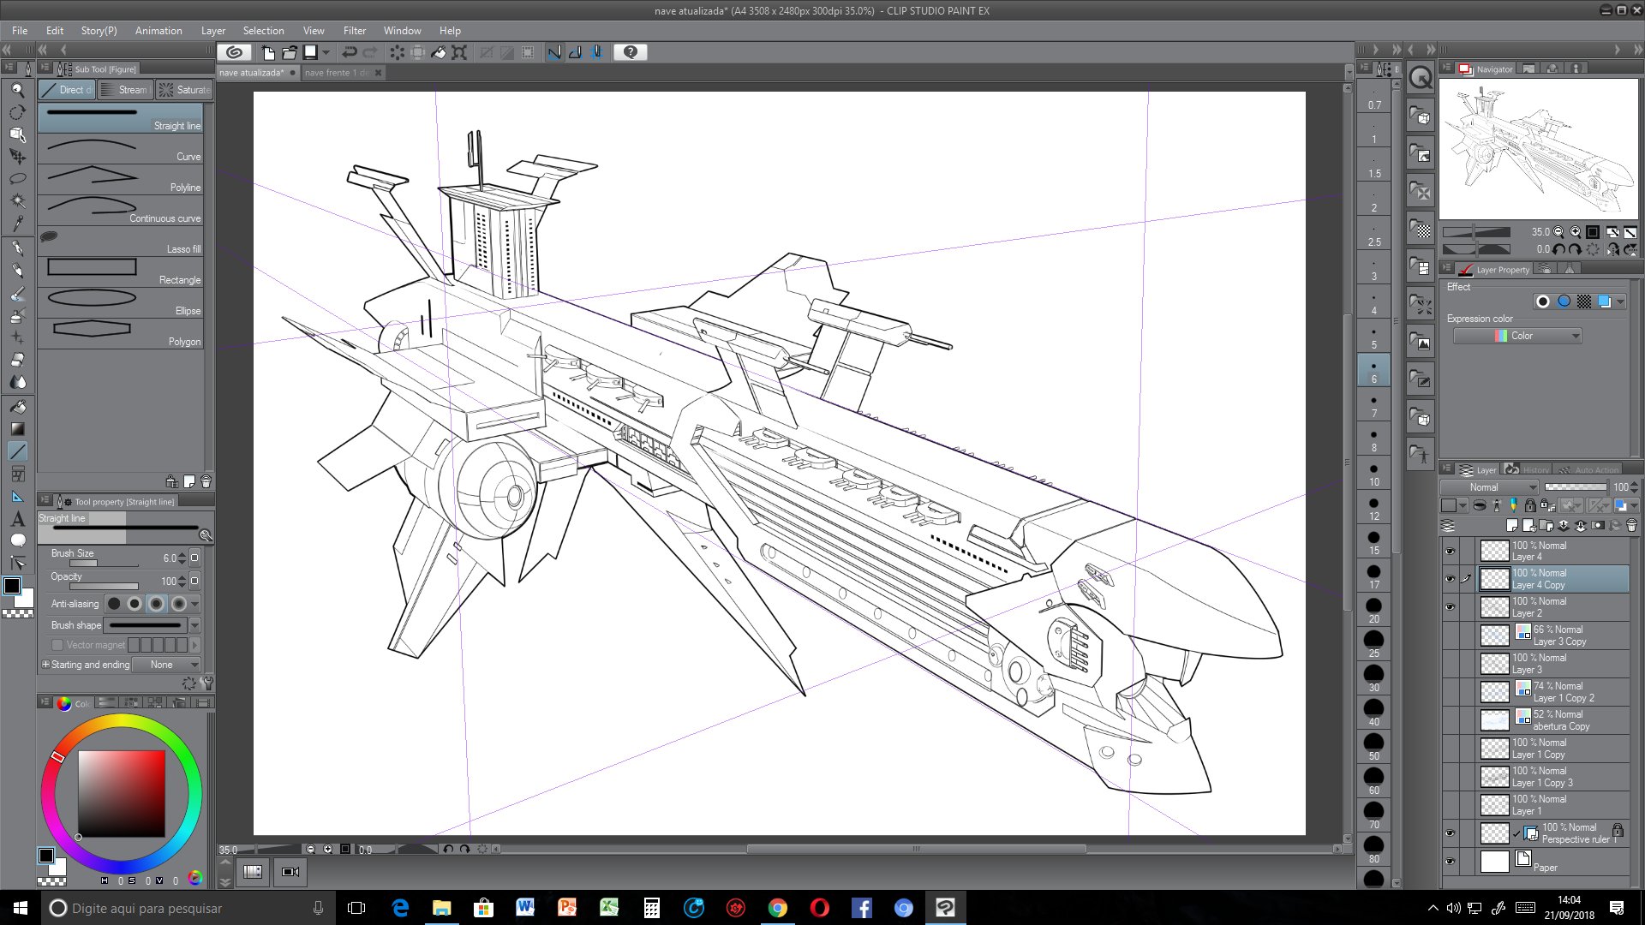Hide Layer 2 with its eye icon
This screenshot has height=925, width=1645.
point(1450,607)
